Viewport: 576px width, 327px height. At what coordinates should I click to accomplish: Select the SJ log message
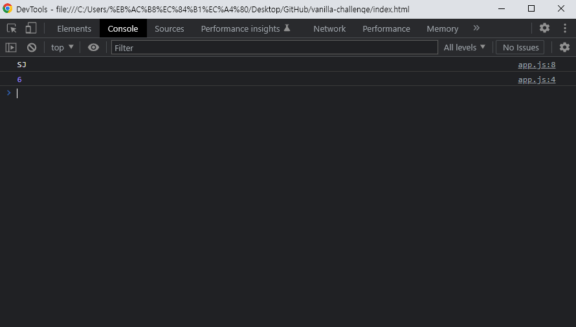click(x=21, y=65)
